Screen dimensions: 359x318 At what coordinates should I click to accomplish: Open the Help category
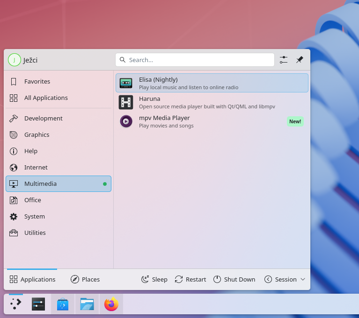tap(59, 151)
